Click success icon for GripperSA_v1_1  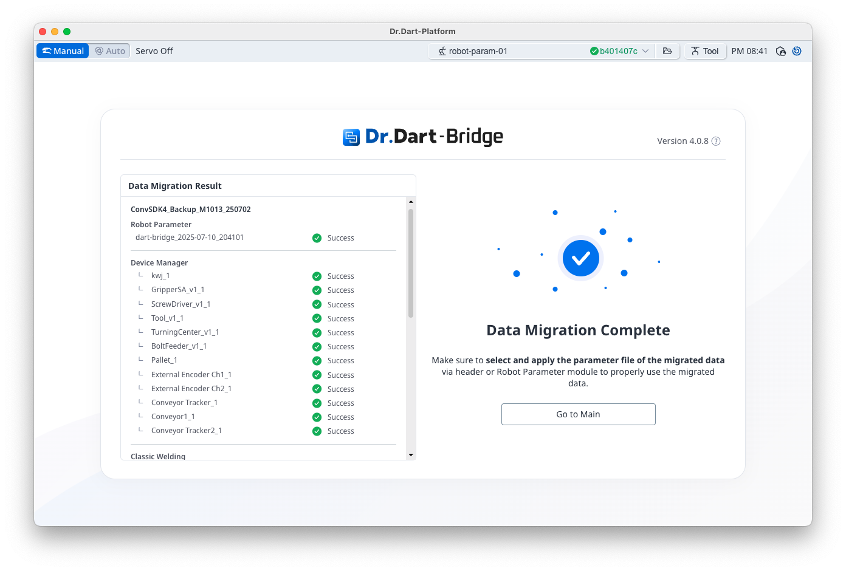(x=317, y=290)
